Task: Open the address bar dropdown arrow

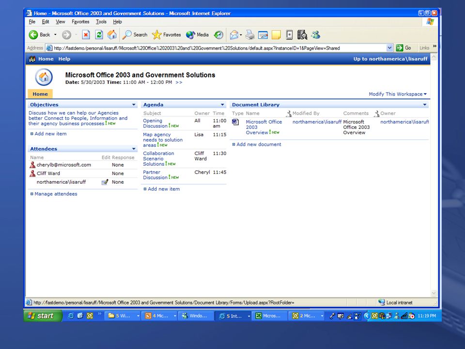Action: [x=389, y=48]
